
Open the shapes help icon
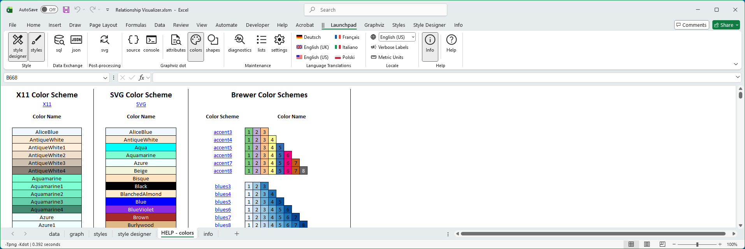click(x=213, y=43)
